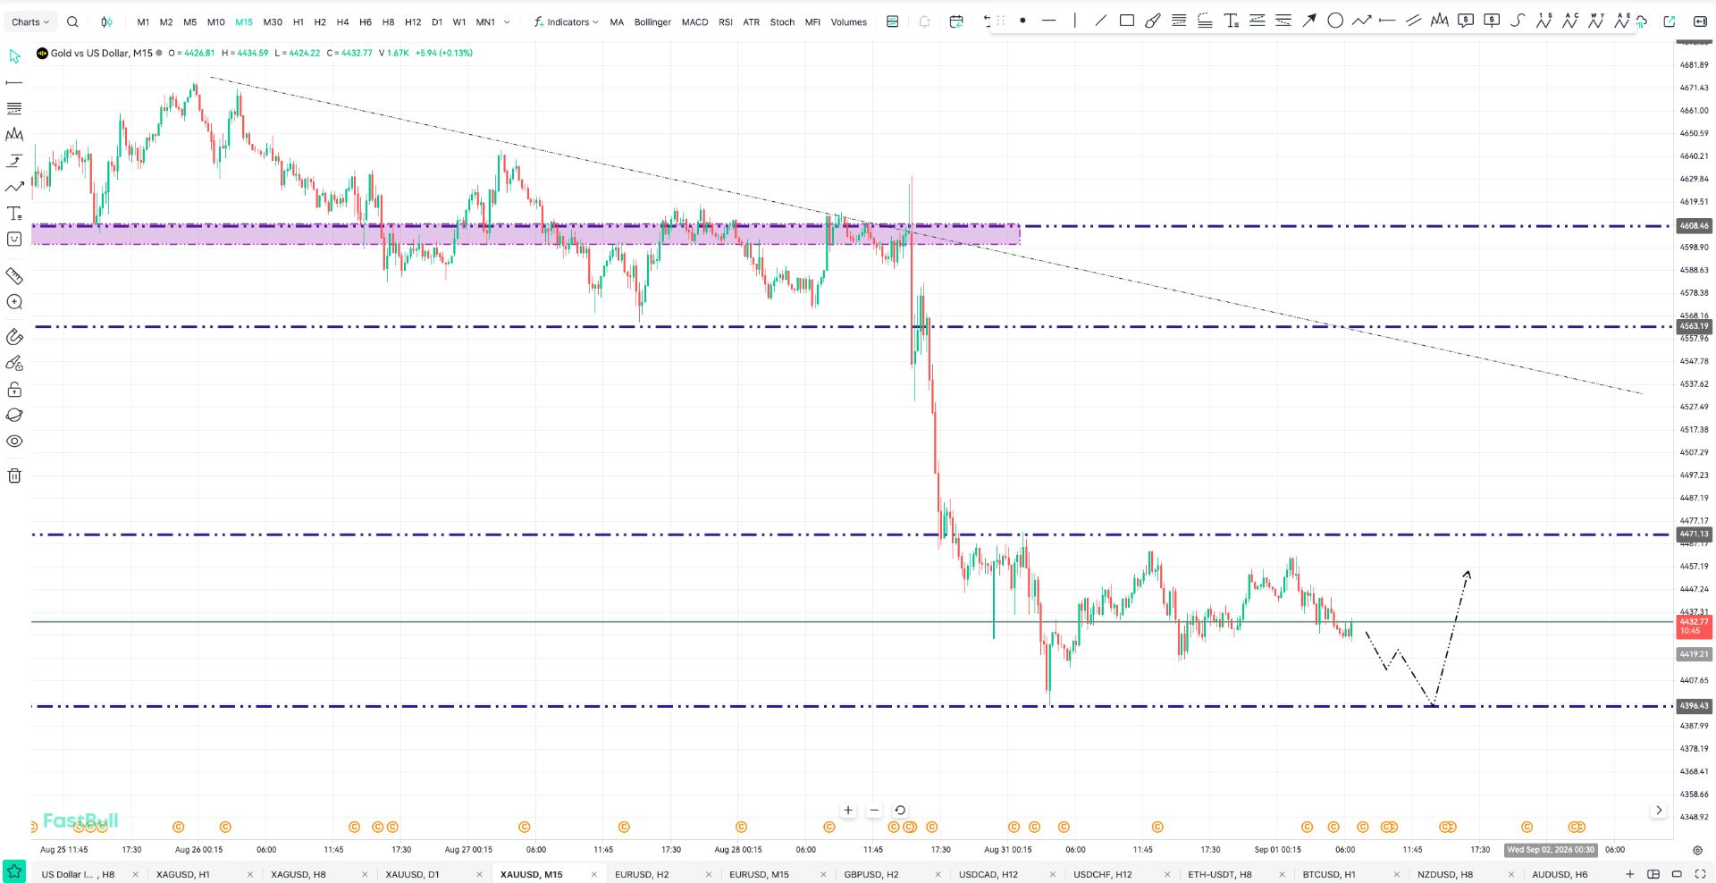
Task: Activate the ruler measure tool in sidebar
Action: coord(14,275)
